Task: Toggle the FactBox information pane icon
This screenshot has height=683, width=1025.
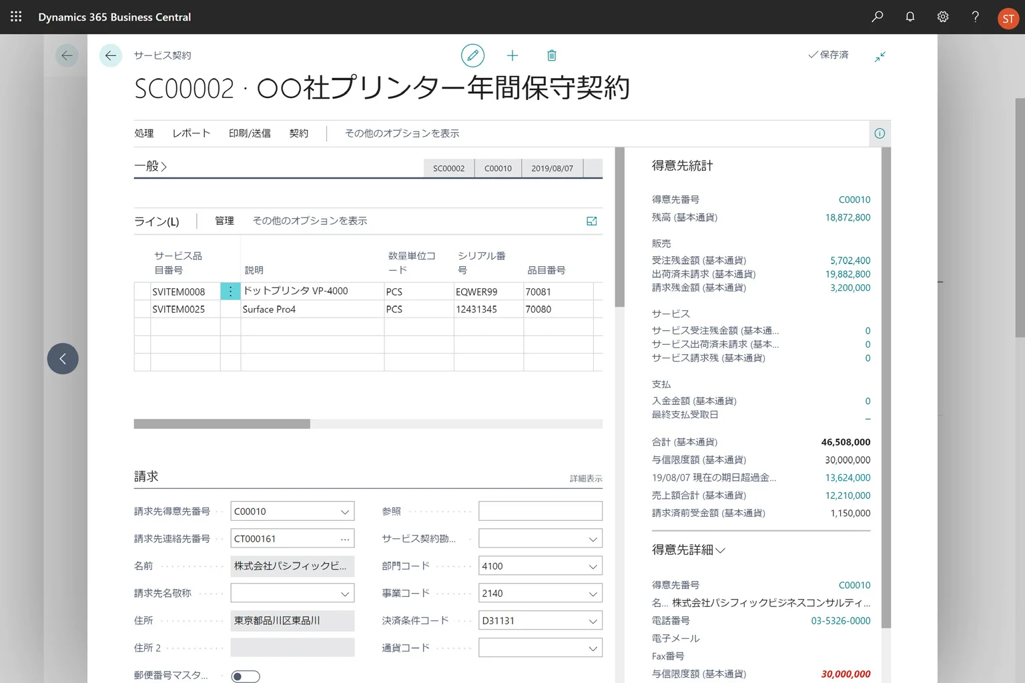Action: pos(880,133)
